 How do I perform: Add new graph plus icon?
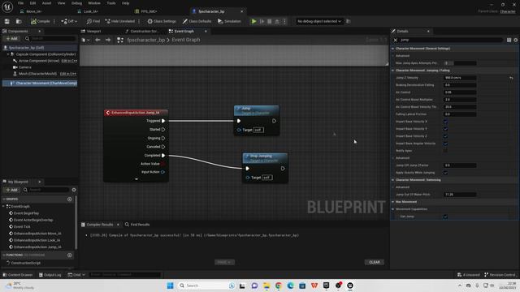[70, 200]
